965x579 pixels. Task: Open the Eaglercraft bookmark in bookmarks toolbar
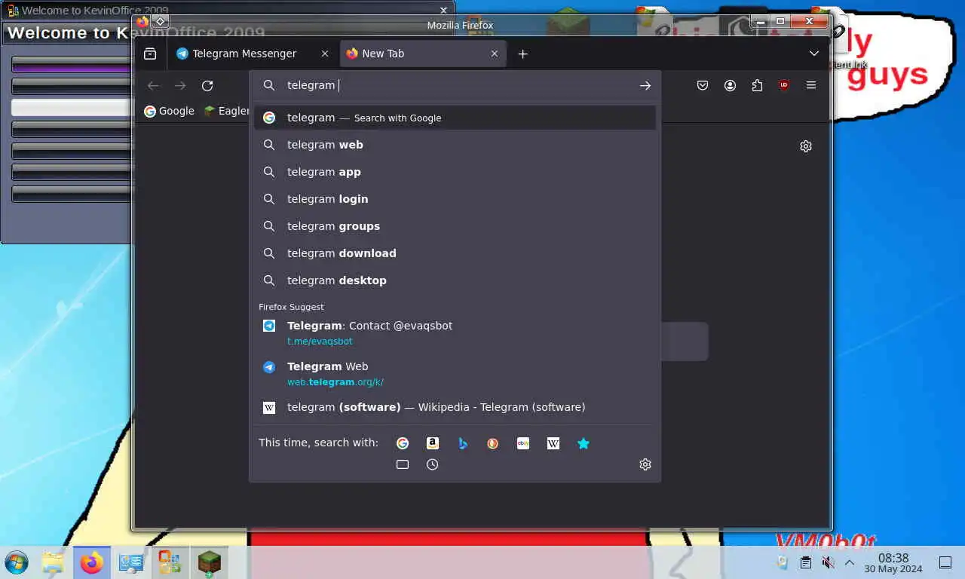pos(226,111)
